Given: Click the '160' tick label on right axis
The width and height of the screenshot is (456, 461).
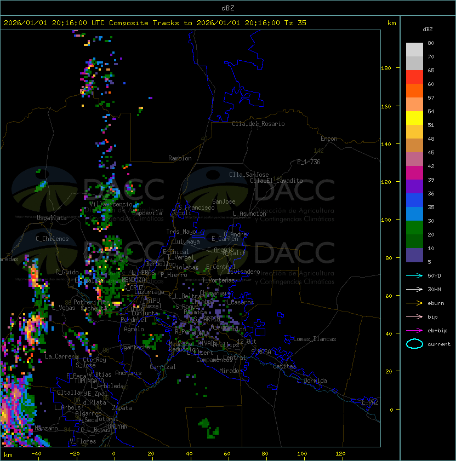Looking at the screenshot, I should (x=386, y=106).
